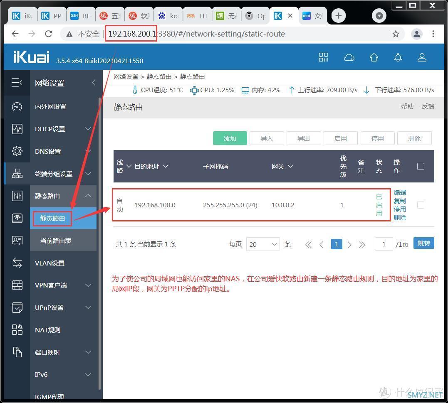Expand 终端分组设置 submenu
Viewport: 448px width, 403px height.
click(88, 174)
